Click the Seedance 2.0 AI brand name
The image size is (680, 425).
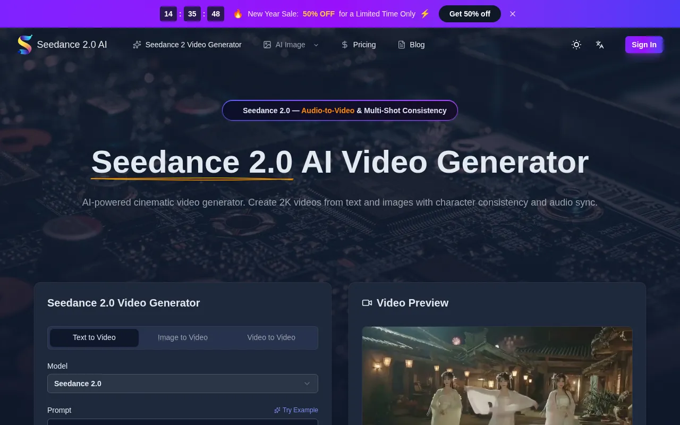72,45
